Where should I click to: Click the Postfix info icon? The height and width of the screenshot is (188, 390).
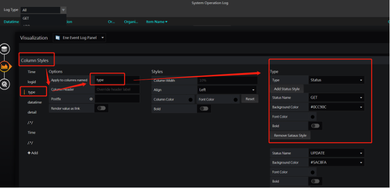click(90, 99)
